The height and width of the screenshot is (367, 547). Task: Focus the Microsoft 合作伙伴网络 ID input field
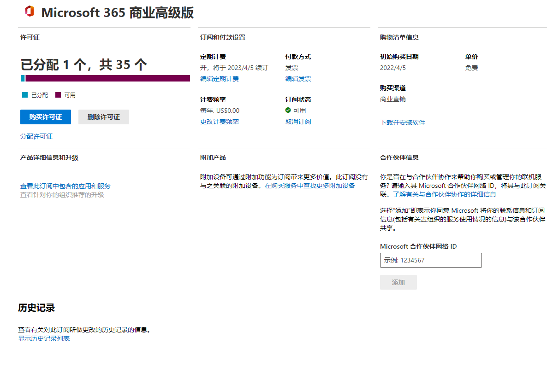431,260
